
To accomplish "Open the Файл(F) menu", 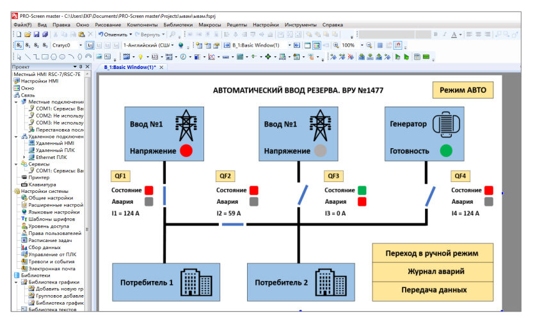I will (22, 25).
